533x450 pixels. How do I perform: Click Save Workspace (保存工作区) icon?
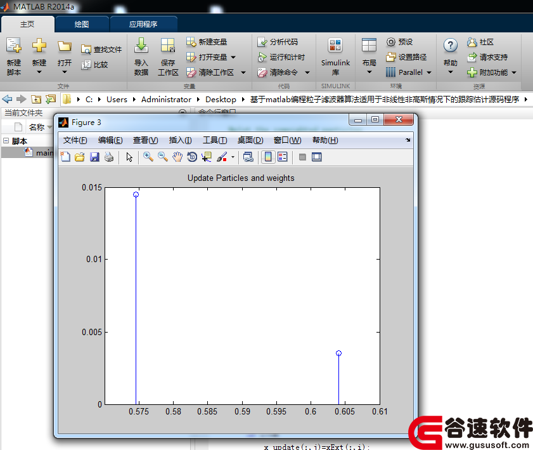(168, 56)
